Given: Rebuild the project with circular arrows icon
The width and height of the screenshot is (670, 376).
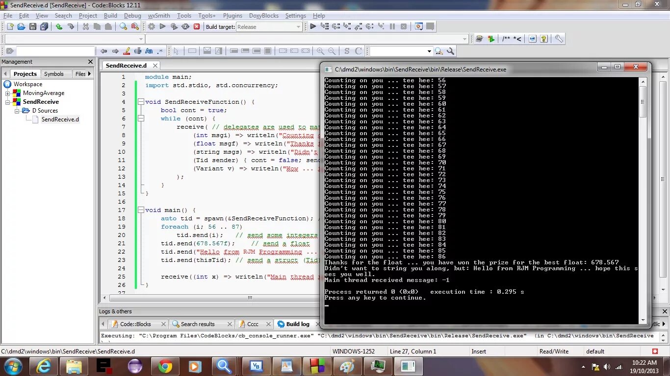Looking at the screenshot, I should 185,26.
